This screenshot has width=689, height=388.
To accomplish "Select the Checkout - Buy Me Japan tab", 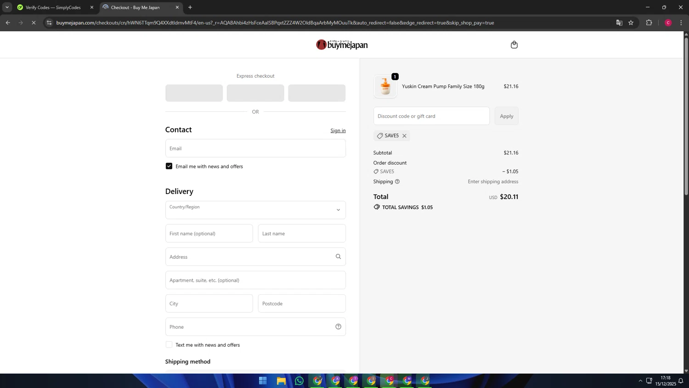I will pos(141,7).
